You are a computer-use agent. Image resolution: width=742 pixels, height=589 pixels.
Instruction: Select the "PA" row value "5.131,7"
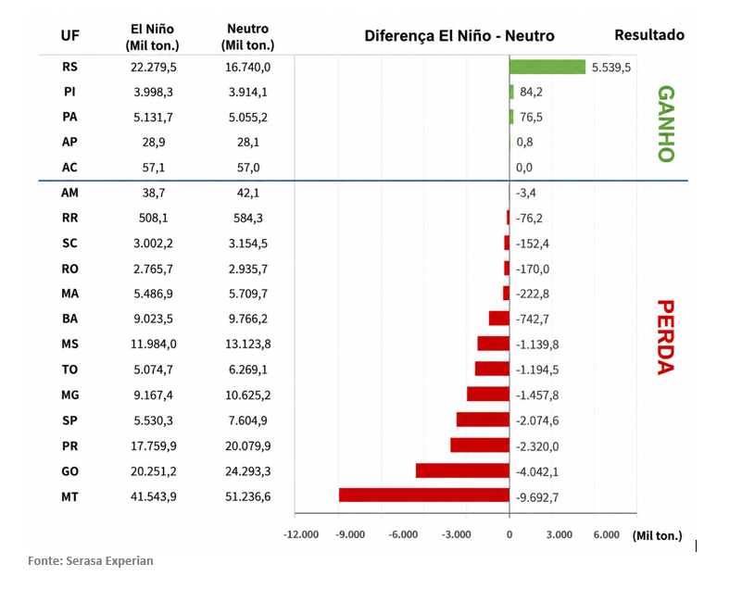[154, 117]
